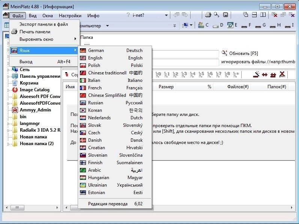Click the red X delete icon by the level buttons
Viewport: 299px width, 224px height.
[x=282, y=74]
